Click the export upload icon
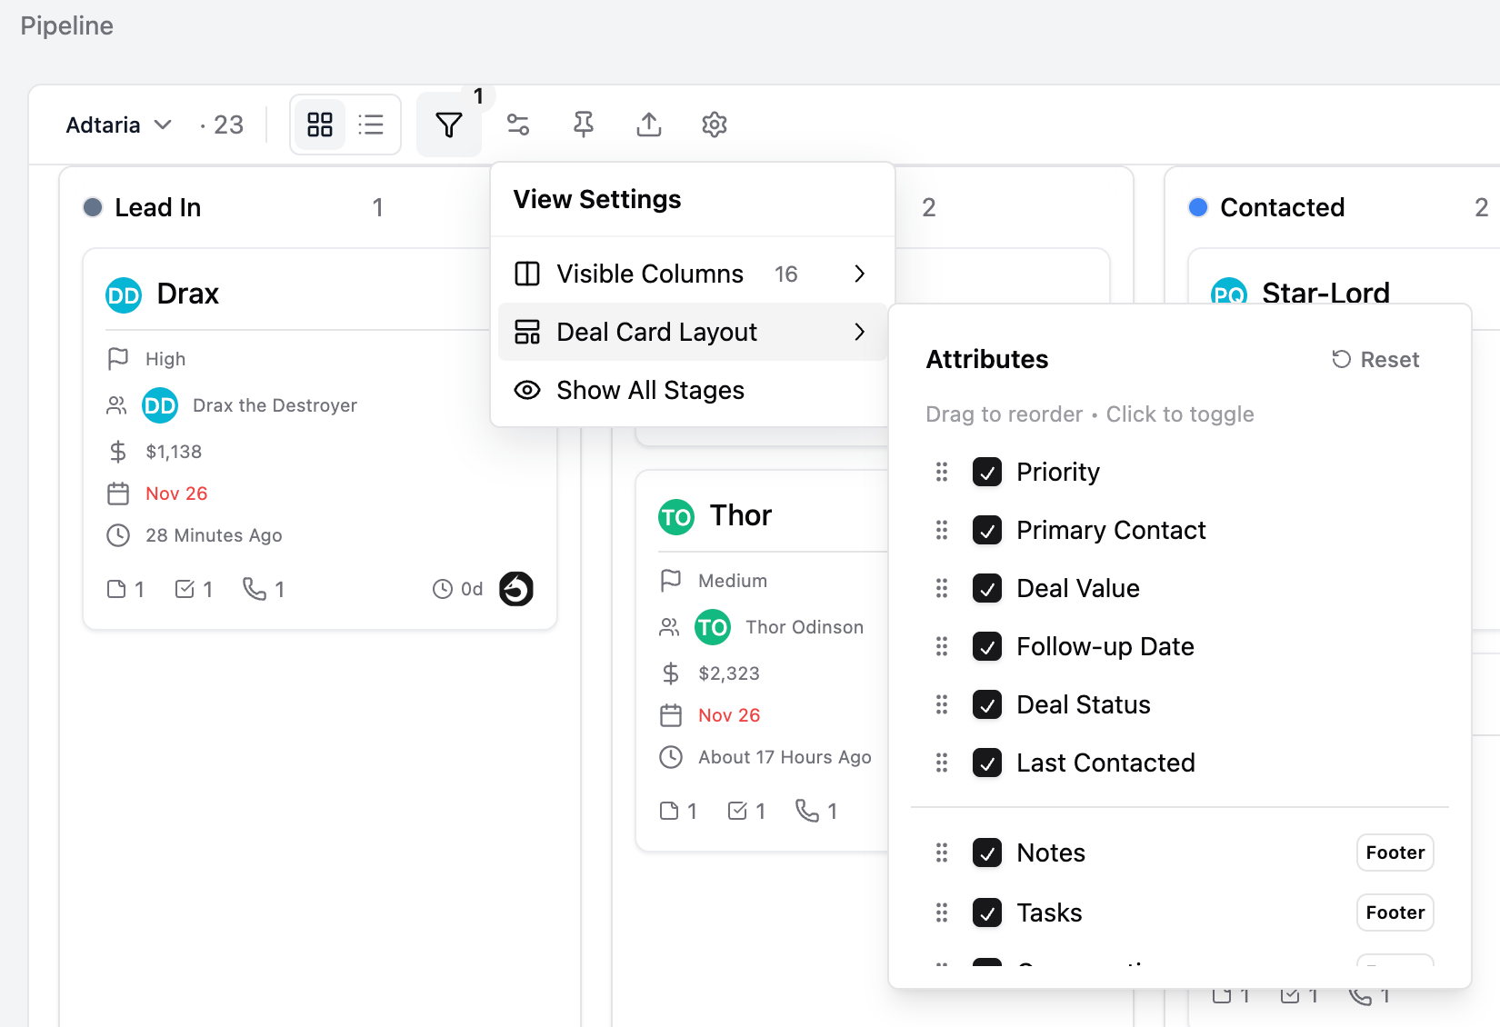Image resolution: width=1500 pixels, height=1027 pixels. (649, 125)
